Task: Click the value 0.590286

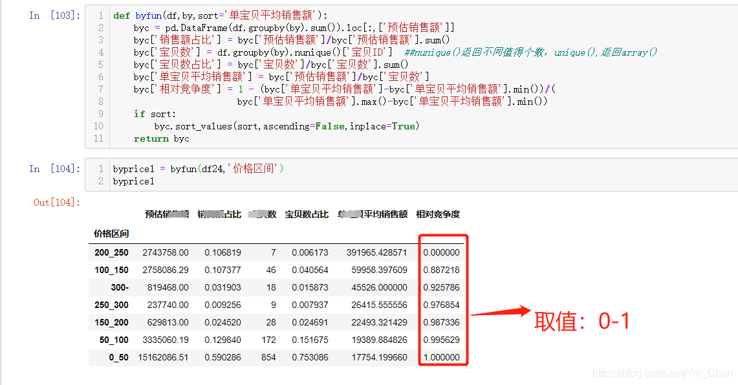Action: tap(222, 357)
